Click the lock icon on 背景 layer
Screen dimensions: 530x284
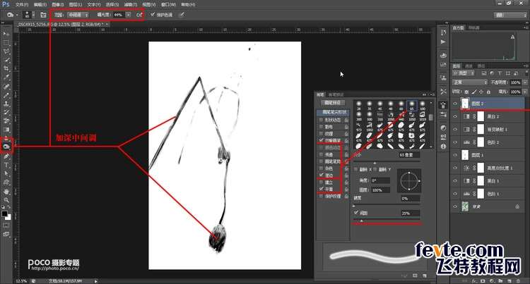(517, 206)
